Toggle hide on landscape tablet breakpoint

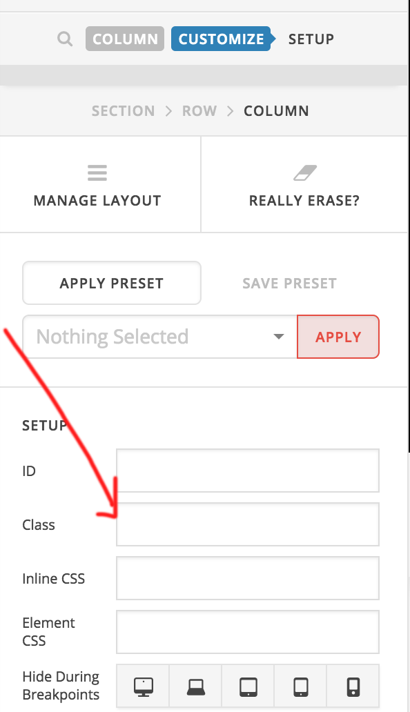coord(248,686)
